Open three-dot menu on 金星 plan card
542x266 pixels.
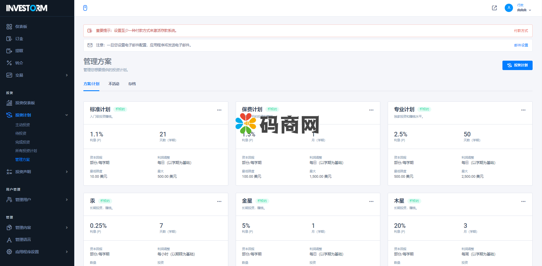(371, 201)
